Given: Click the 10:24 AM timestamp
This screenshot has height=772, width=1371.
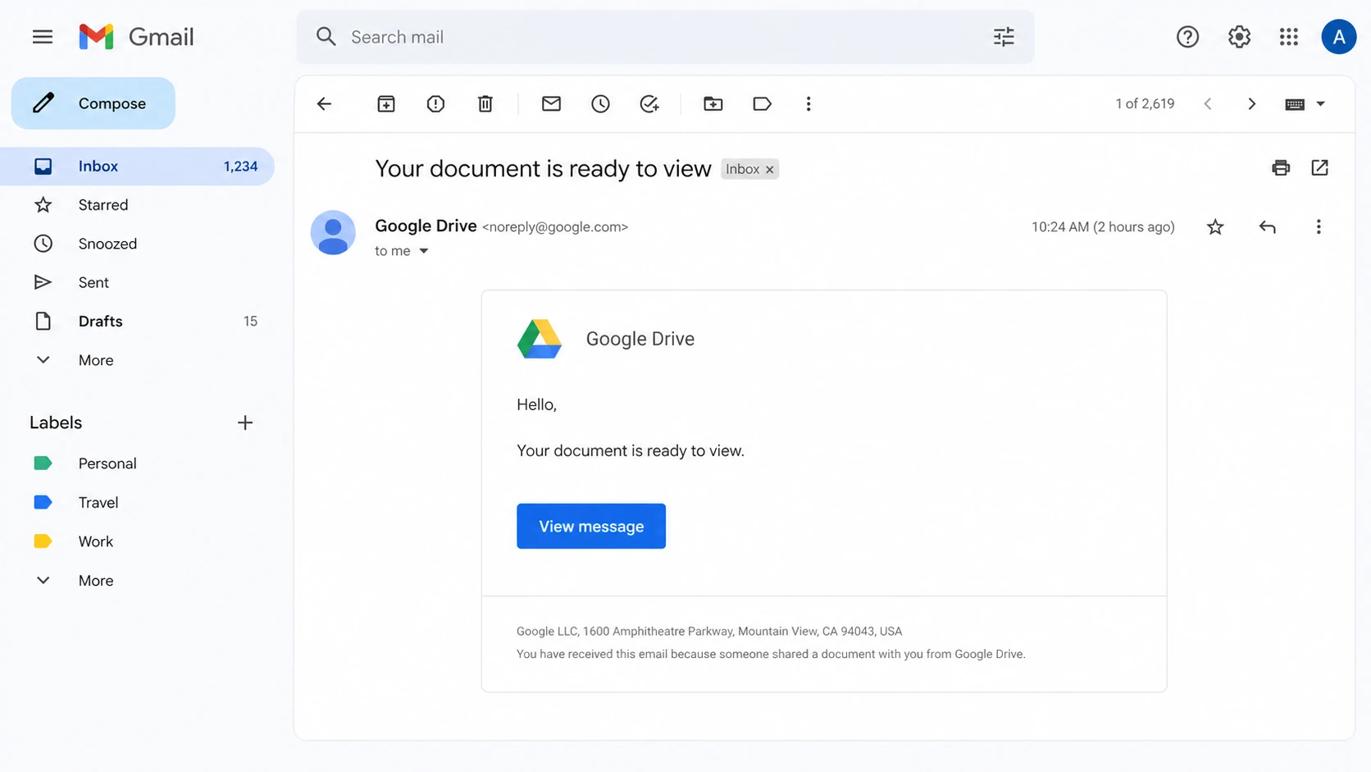Looking at the screenshot, I should tap(1103, 227).
